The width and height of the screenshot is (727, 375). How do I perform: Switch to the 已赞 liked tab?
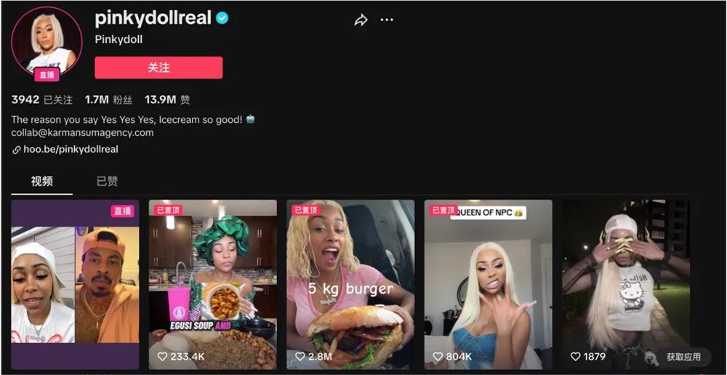(x=107, y=181)
